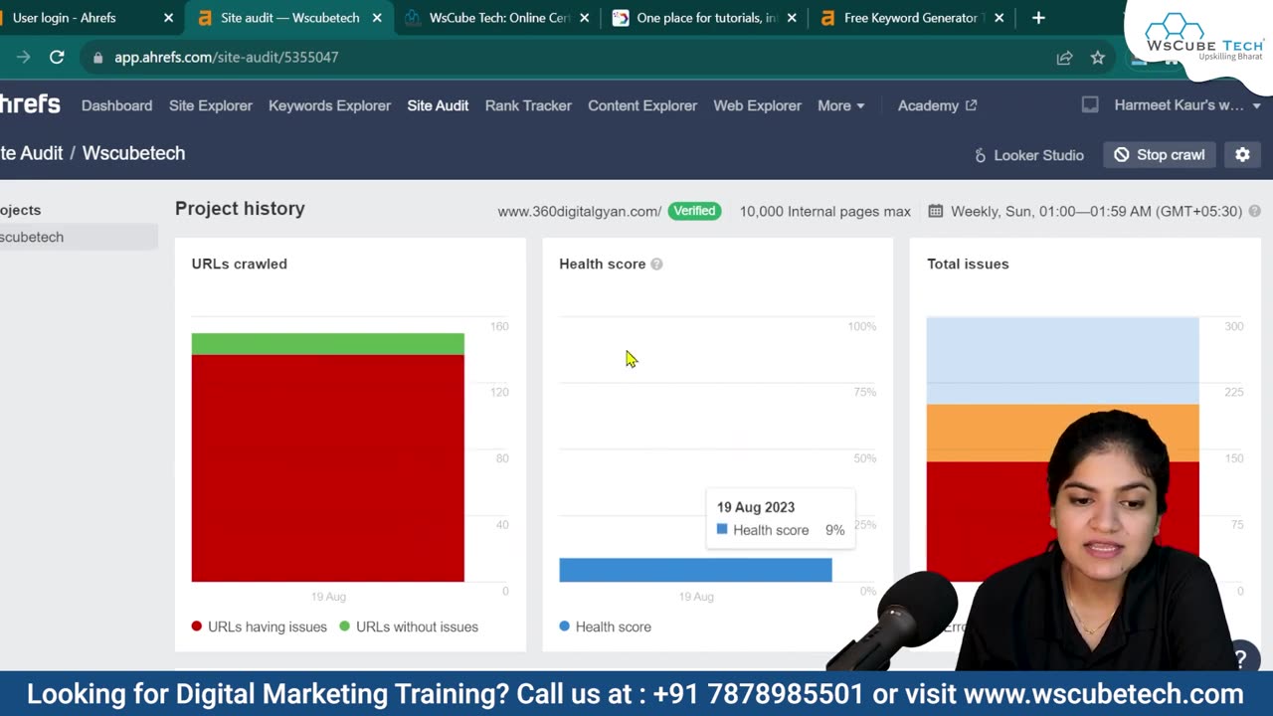The width and height of the screenshot is (1273, 716).
Task: Click the orange Total issues bar segment
Action: (1062, 433)
